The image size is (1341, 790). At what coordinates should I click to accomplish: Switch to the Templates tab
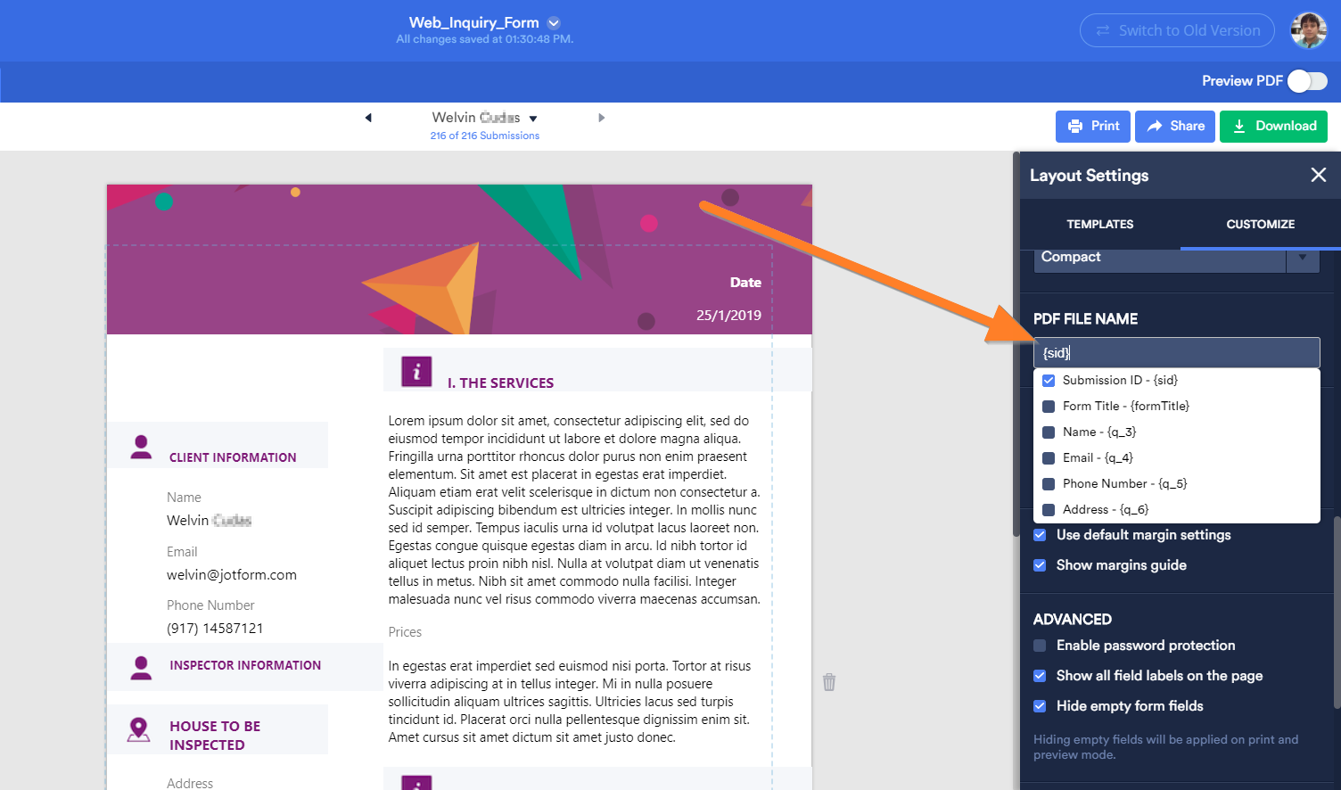click(x=1099, y=225)
